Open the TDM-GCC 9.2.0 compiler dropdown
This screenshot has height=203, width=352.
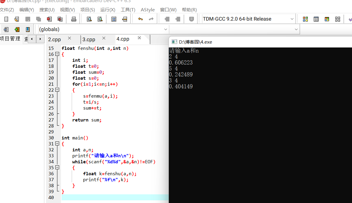pos(292,19)
